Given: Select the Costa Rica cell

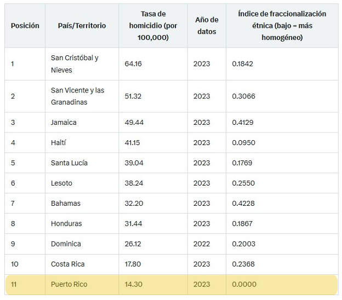Looking at the screenshot, I should coord(68,264).
